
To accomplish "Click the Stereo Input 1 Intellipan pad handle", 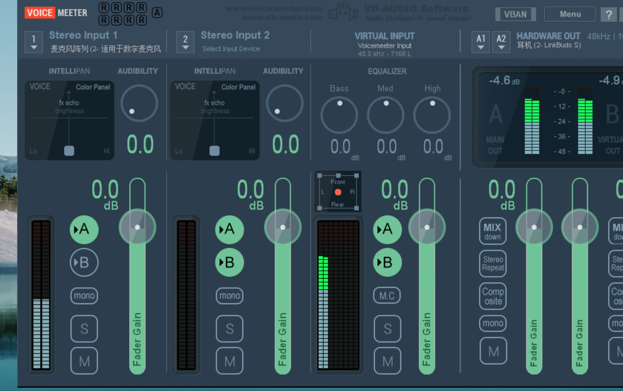I will pos(69,150).
